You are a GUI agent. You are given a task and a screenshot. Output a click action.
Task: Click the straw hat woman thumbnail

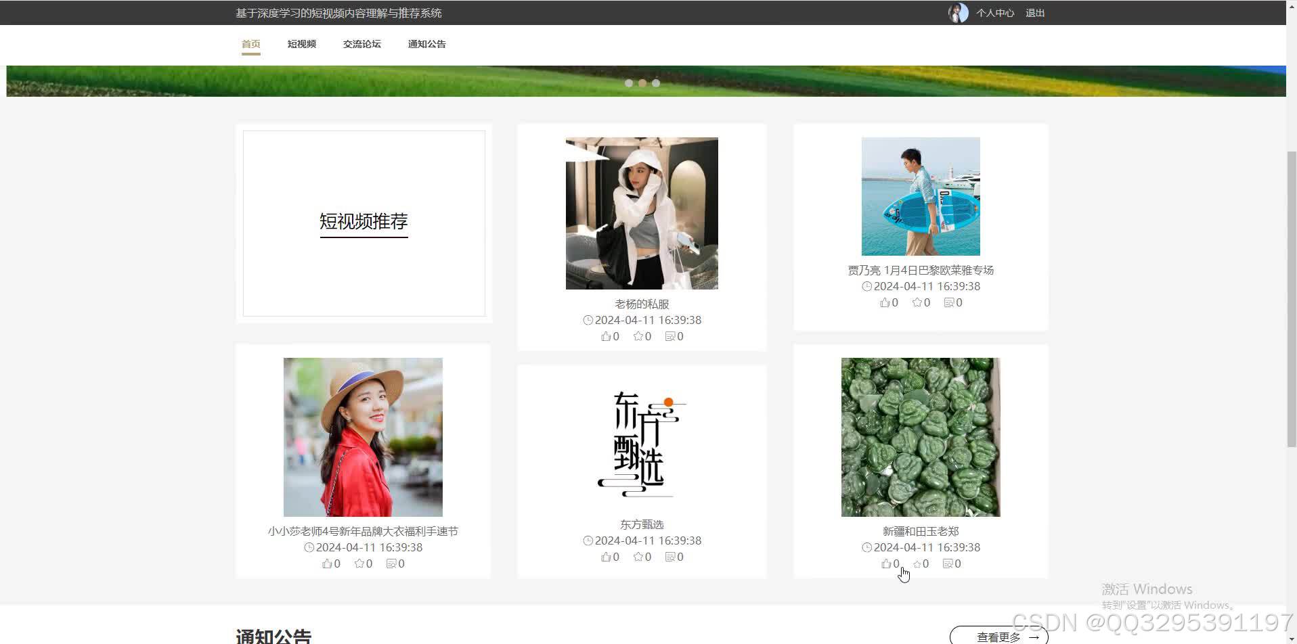363,437
